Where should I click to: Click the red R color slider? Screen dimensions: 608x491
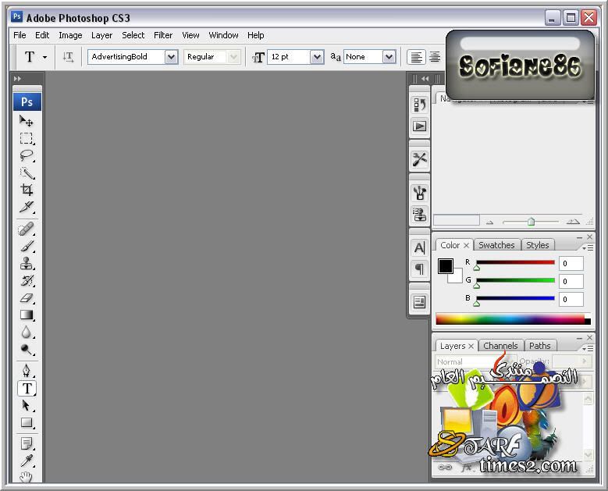click(515, 263)
